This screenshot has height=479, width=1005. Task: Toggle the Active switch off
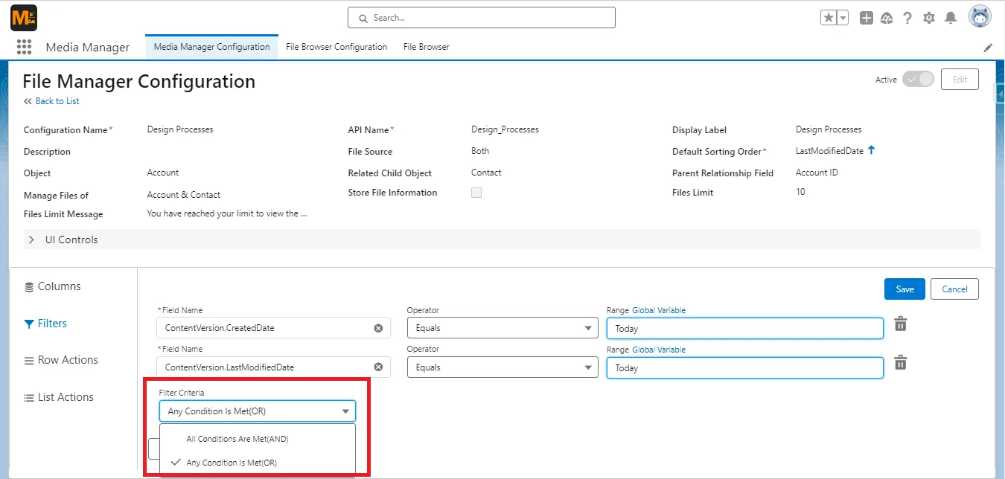919,80
